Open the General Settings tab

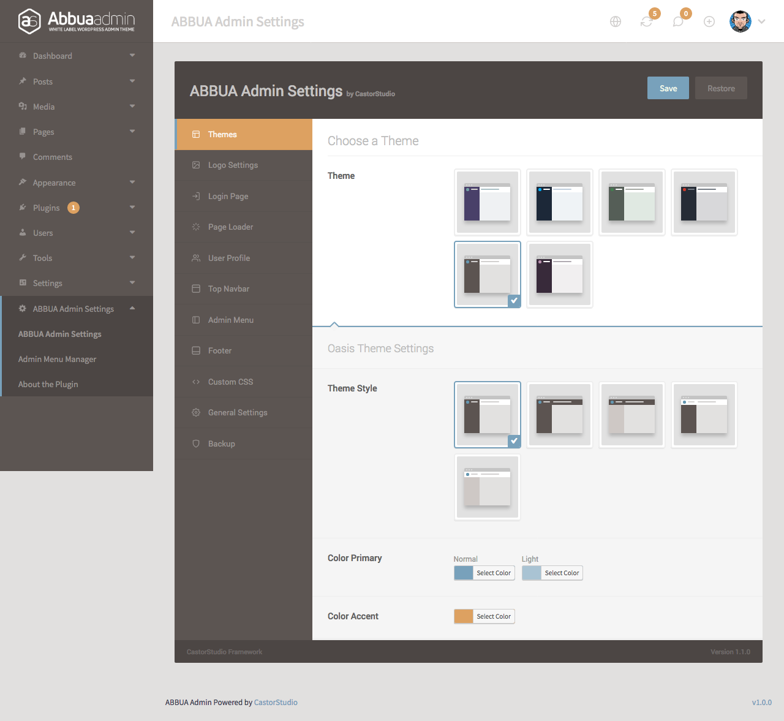(x=244, y=412)
